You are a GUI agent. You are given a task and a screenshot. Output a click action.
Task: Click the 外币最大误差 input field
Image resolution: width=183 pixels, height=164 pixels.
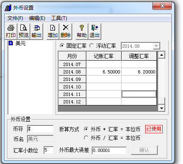click(109, 150)
